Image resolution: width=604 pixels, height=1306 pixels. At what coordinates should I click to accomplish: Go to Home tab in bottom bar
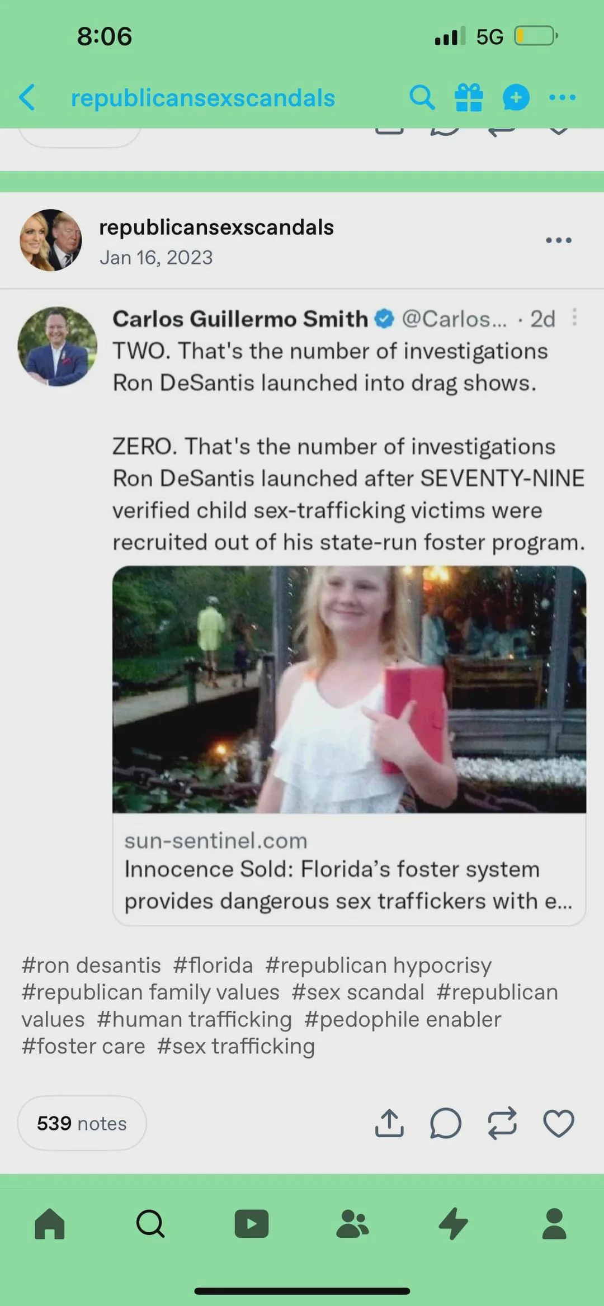pos(50,1224)
